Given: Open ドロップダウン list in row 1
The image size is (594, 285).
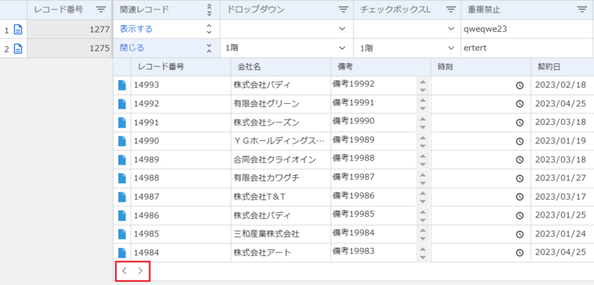Looking at the screenshot, I should pos(342,29).
